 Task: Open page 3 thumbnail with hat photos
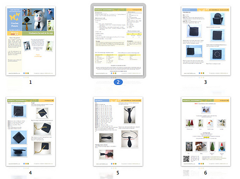tap(206, 41)
